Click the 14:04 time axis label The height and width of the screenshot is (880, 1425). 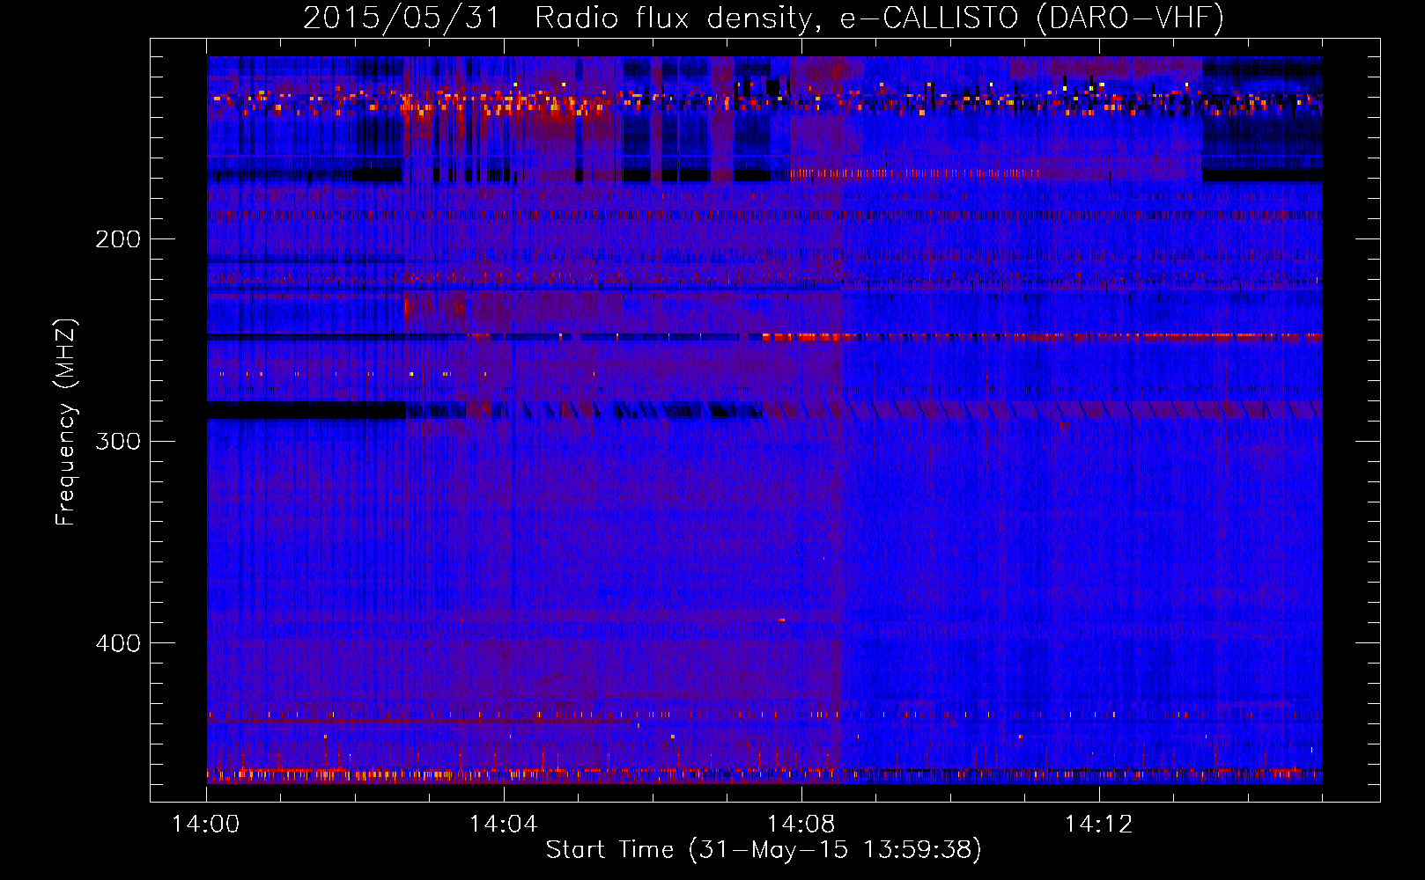(504, 825)
